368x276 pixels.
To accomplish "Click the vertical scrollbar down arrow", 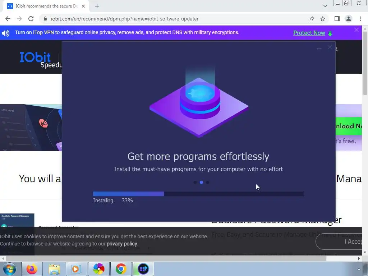I will pos(365,253).
